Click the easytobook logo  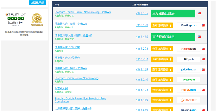click(x=189, y=100)
